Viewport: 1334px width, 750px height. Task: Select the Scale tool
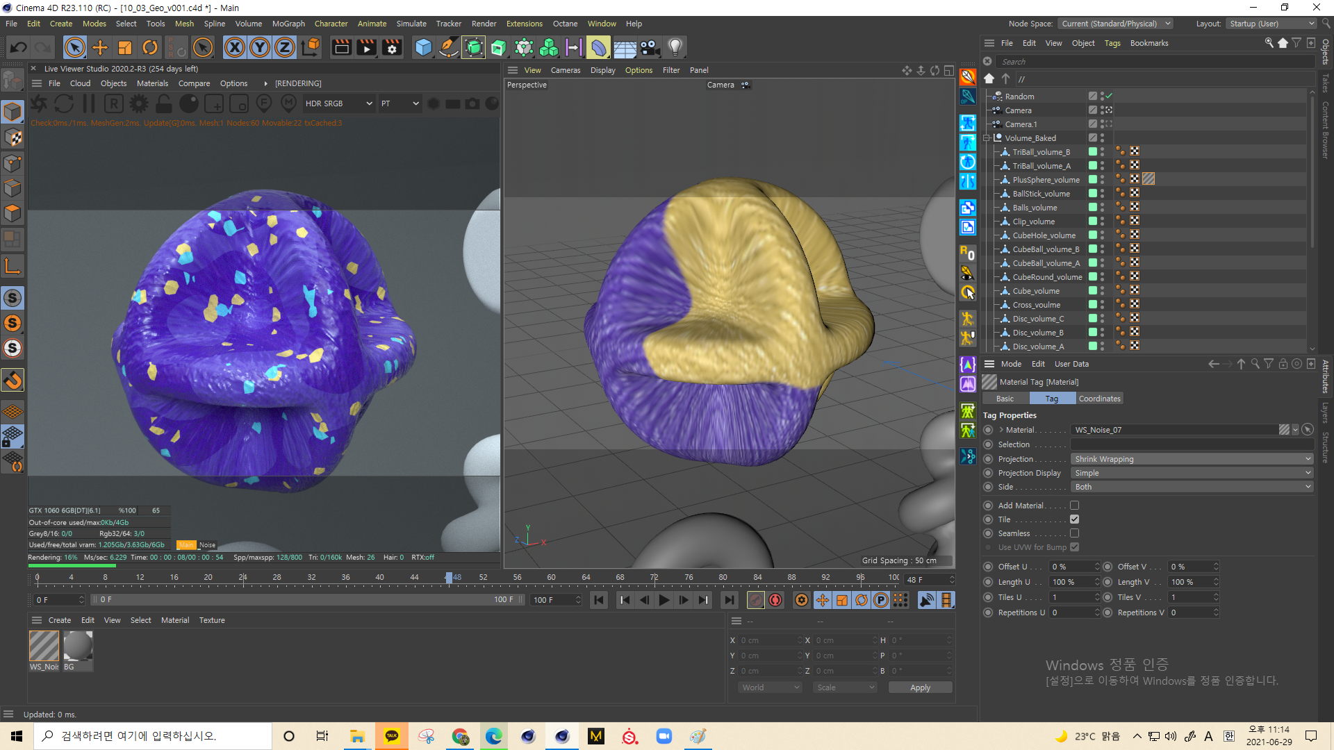tap(125, 47)
